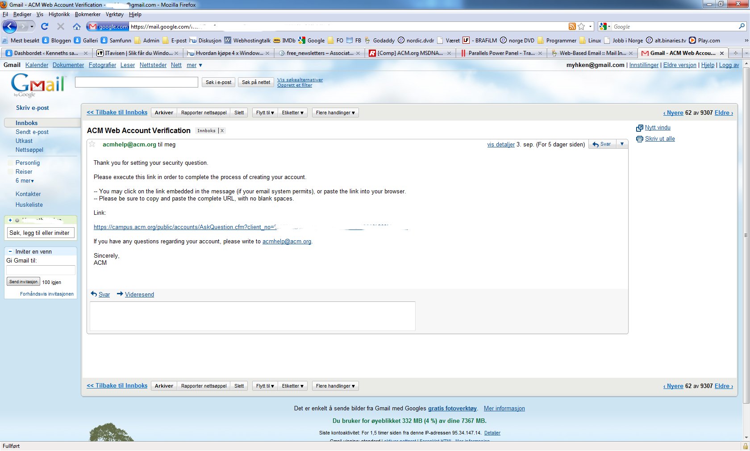Expand the mer menu in Google bar
The width and height of the screenshot is (750, 451).
(x=194, y=65)
